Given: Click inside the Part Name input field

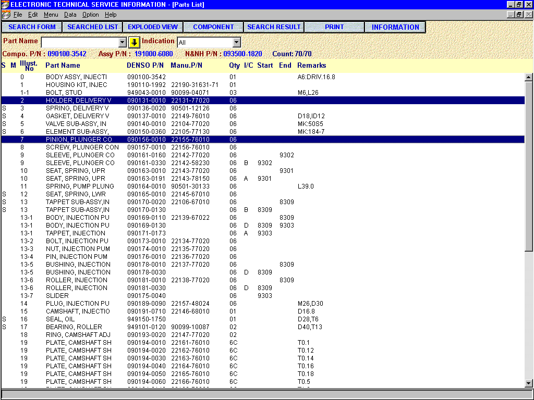Looking at the screenshot, I should (80, 42).
